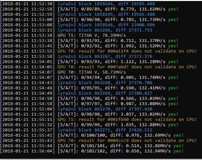
Task: Click the share line 0/91/91 diff 0.712
Action: tap(89, 41)
